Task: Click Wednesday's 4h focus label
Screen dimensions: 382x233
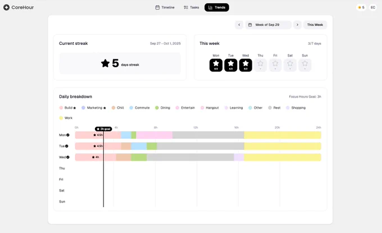Action: [95, 157]
